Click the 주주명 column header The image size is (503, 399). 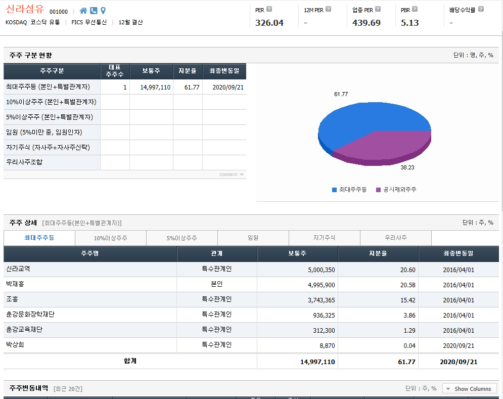[x=90, y=253]
